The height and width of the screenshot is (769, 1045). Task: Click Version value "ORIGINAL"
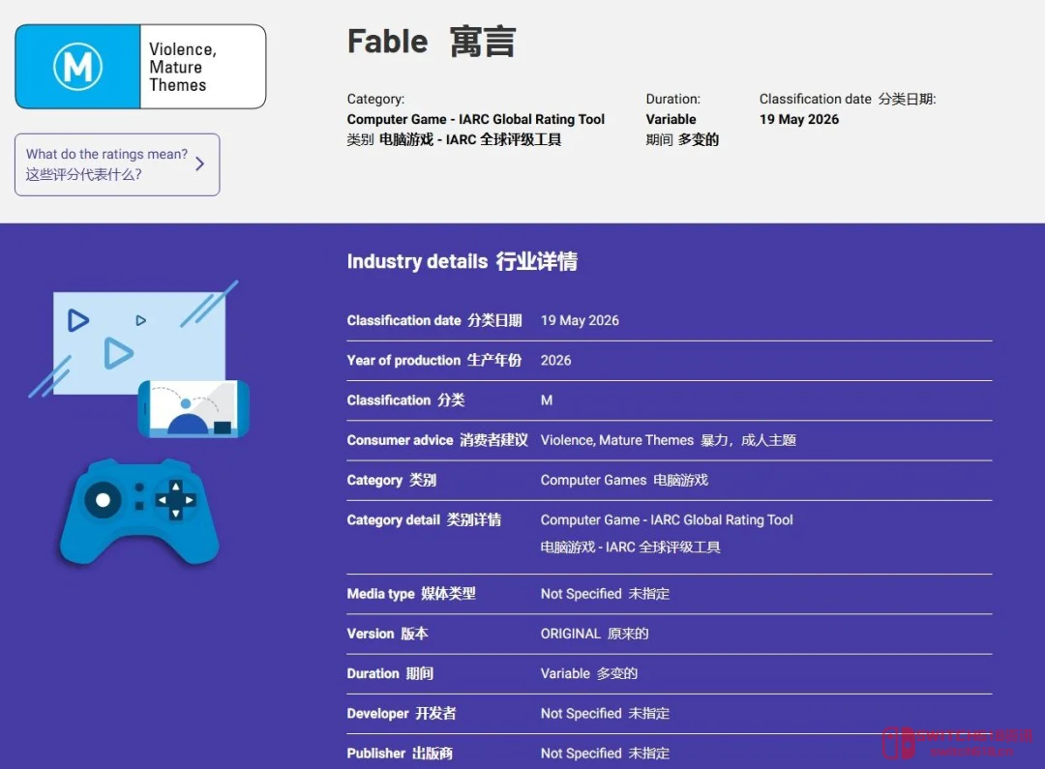pos(571,634)
